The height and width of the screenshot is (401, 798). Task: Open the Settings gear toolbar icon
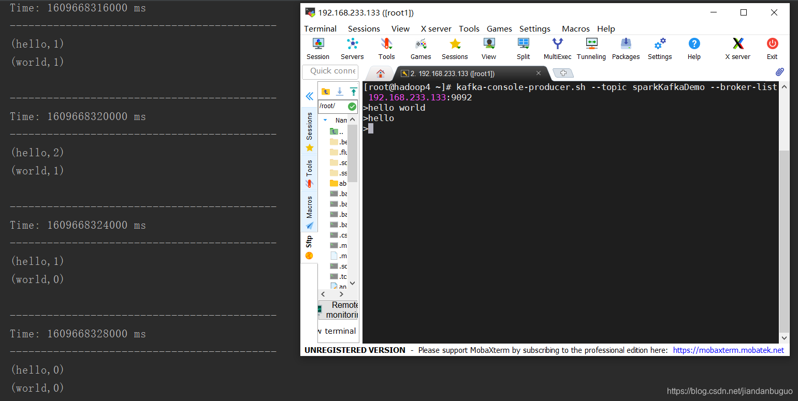(660, 49)
